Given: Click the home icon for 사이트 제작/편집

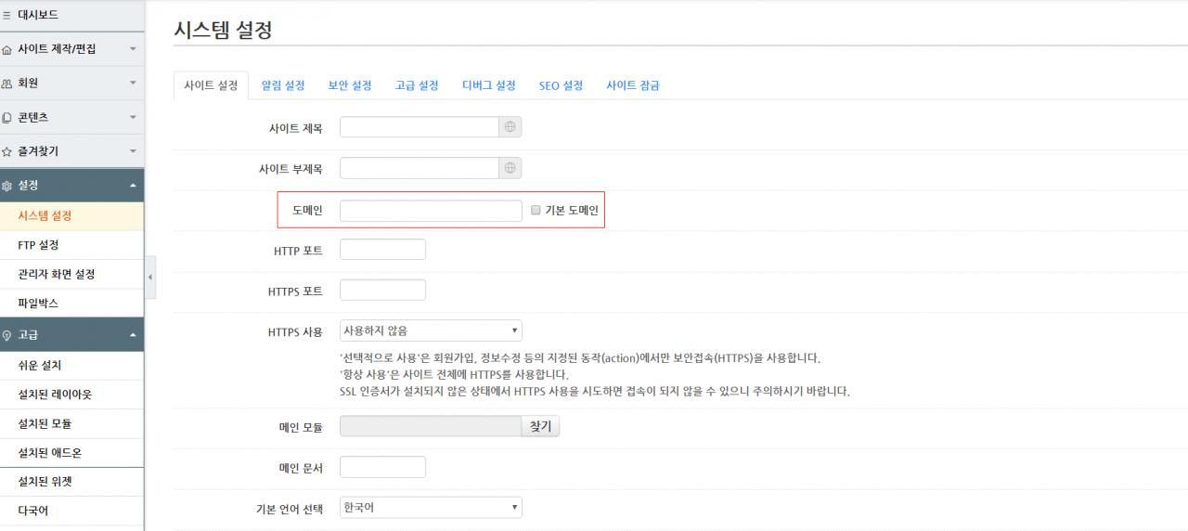Looking at the screenshot, I should point(7,49).
